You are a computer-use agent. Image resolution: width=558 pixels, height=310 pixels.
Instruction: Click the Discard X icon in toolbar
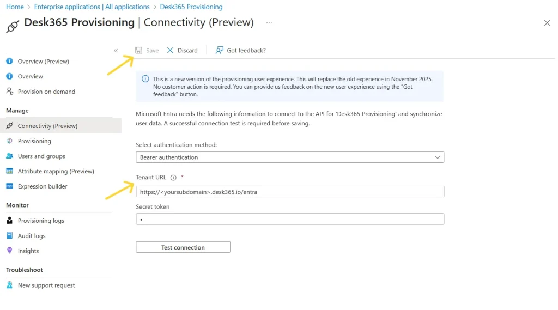[170, 50]
